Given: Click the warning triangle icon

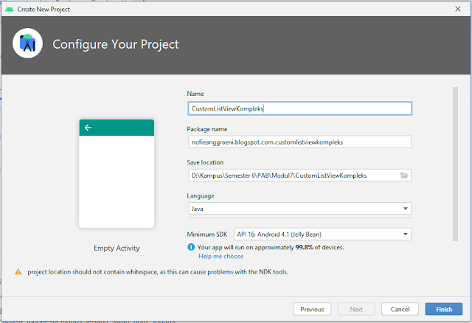Looking at the screenshot, I should (x=18, y=272).
